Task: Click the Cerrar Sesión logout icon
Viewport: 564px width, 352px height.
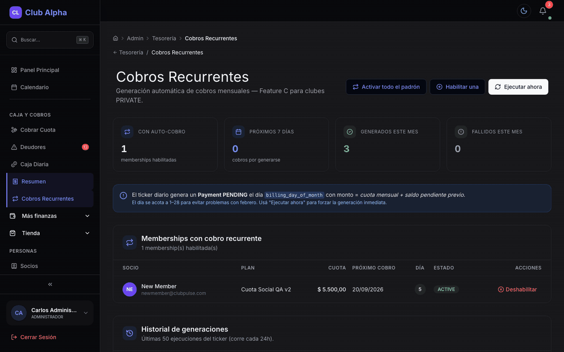Action: coord(14,337)
